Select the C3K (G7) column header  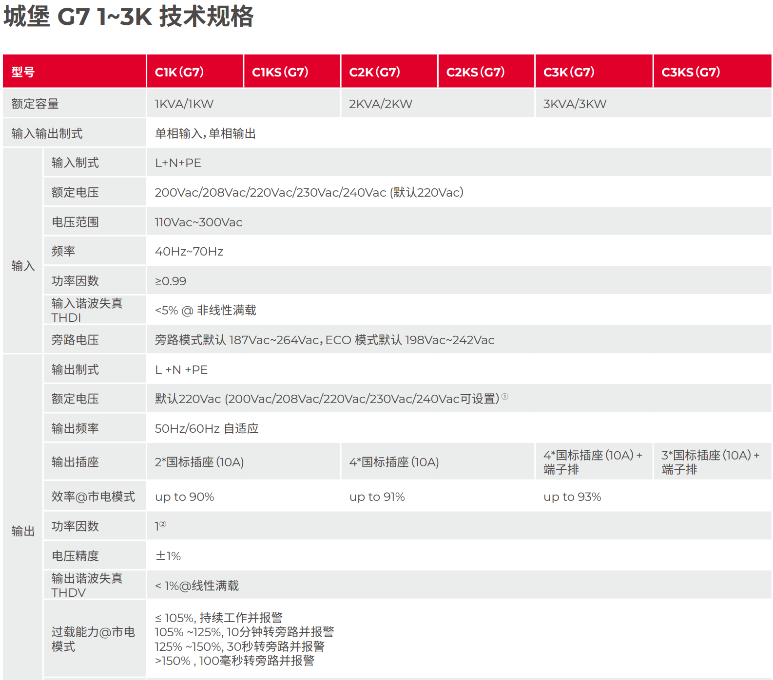pyautogui.click(x=569, y=72)
